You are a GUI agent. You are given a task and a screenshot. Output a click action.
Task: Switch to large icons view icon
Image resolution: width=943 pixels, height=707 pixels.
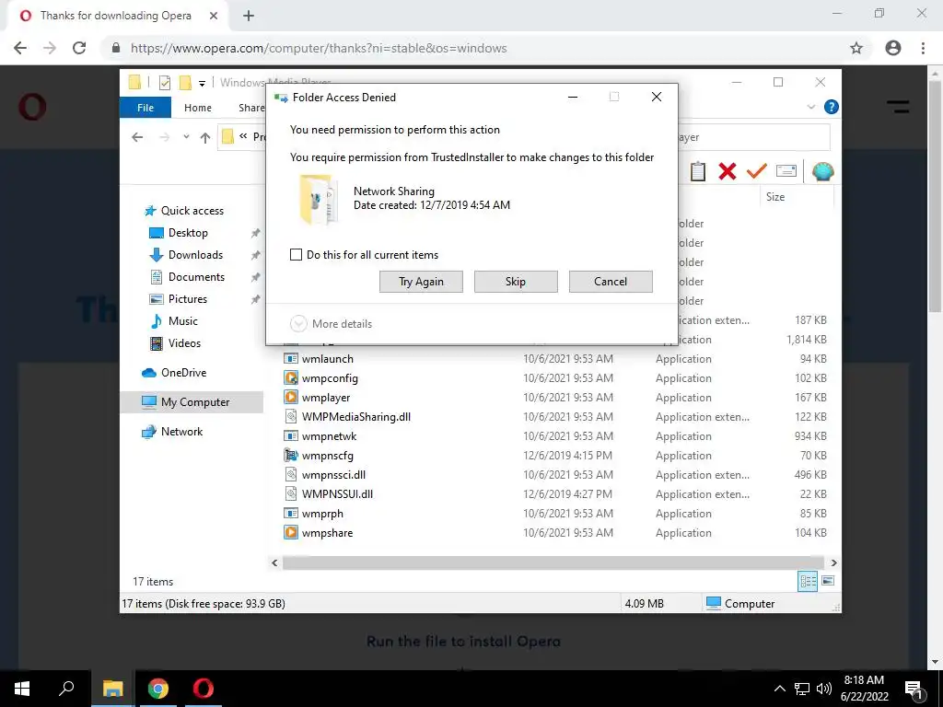(828, 581)
